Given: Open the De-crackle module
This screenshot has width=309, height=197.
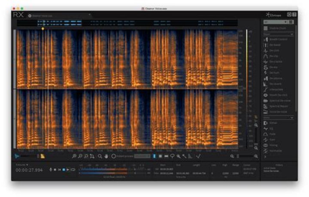Looking at the screenshot, I should coord(273,62).
